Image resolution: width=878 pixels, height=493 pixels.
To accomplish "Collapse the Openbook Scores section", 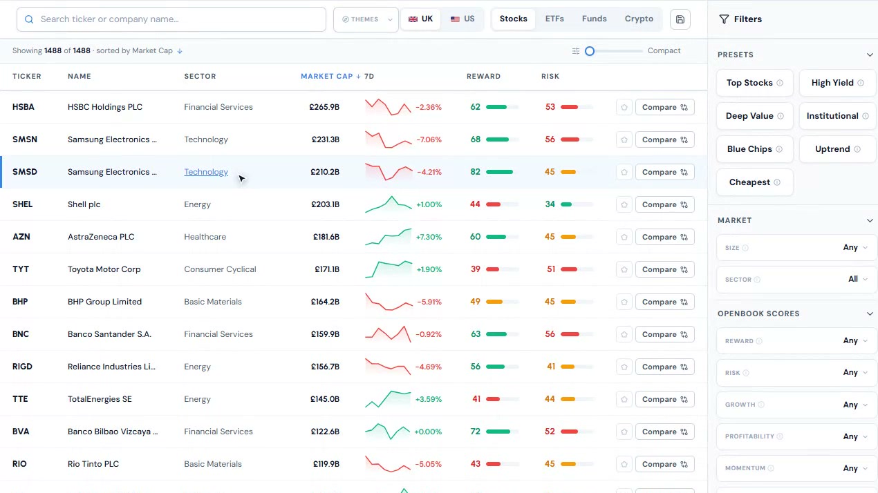I will 870,314.
